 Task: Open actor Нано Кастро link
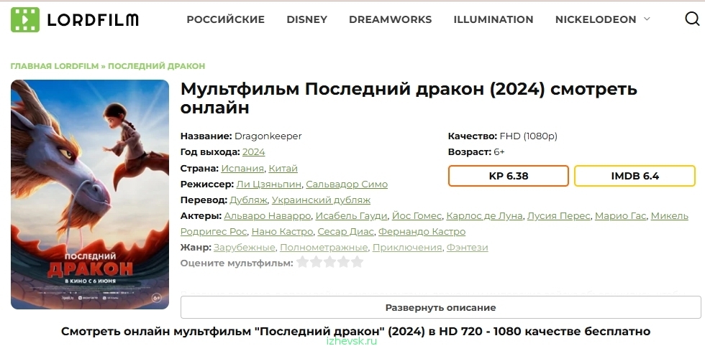[282, 232]
